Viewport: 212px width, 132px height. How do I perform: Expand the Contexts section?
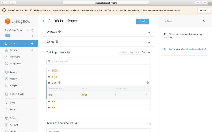point(149,32)
